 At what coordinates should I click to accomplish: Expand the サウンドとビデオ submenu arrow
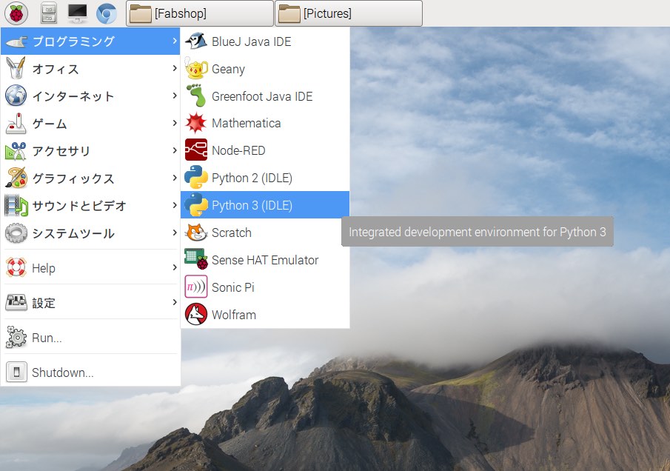[x=174, y=205]
